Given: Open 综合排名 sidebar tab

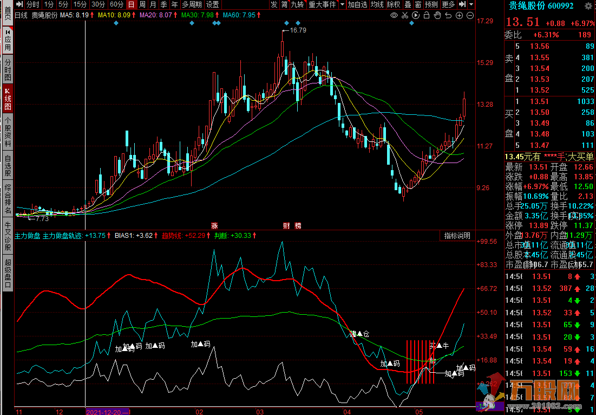Looking at the screenshot, I should tap(8, 199).
